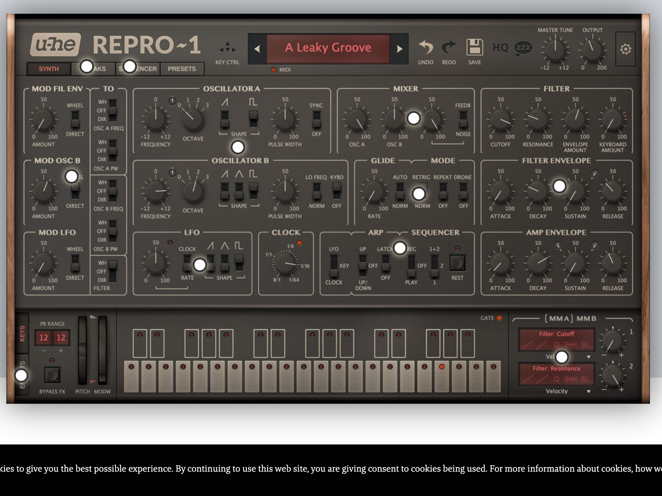
Task: Click the u-he logo
Action: [x=55, y=45]
